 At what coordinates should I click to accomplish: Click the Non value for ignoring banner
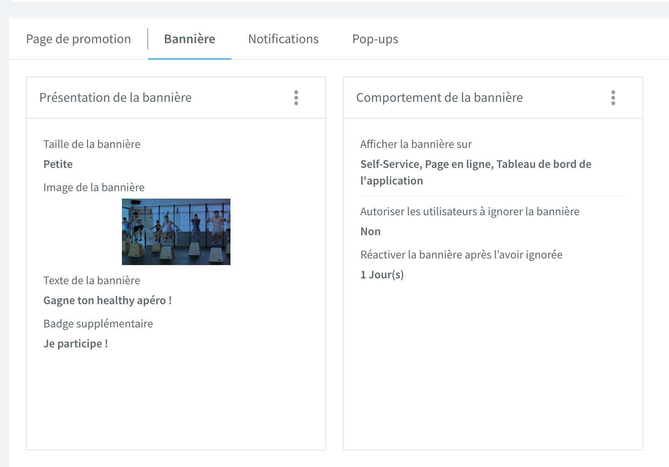[371, 231]
